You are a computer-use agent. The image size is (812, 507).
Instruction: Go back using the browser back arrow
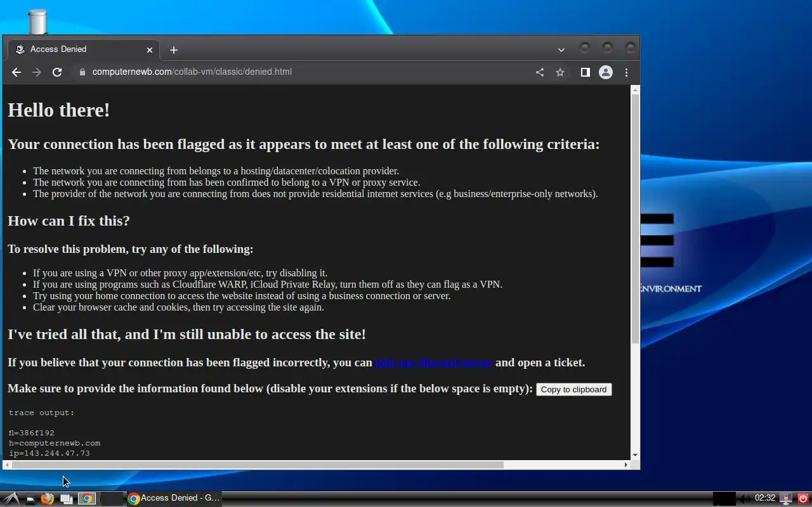[x=16, y=72]
